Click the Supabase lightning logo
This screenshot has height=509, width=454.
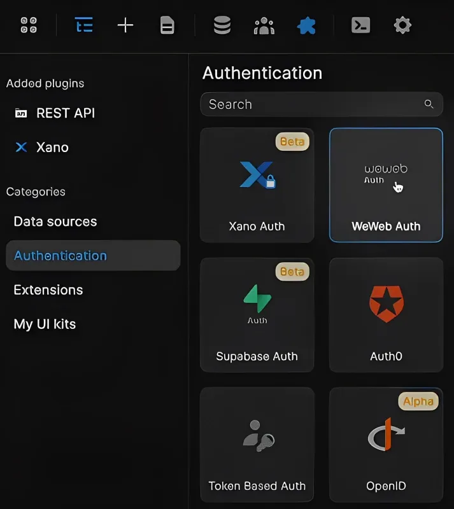click(x=257, y=298)
